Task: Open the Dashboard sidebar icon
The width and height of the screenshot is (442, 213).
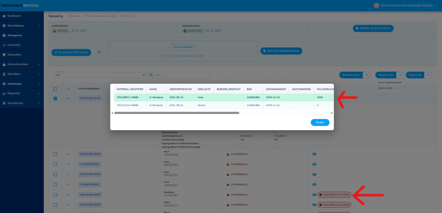Action: (x=4, y=16)
